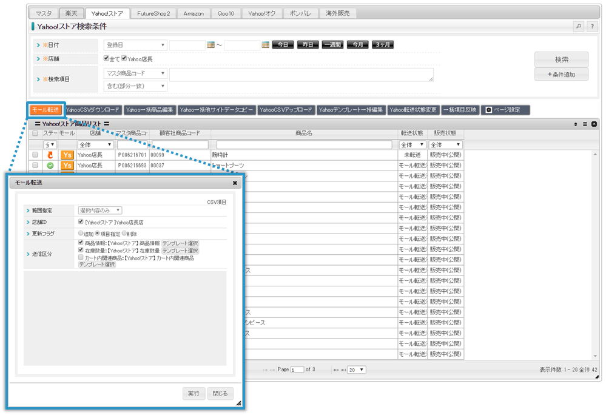The height and width of the screenshot is (415, 606).
Task: Switch to the FutureShop2 tab
Action: tap(153, 13)
